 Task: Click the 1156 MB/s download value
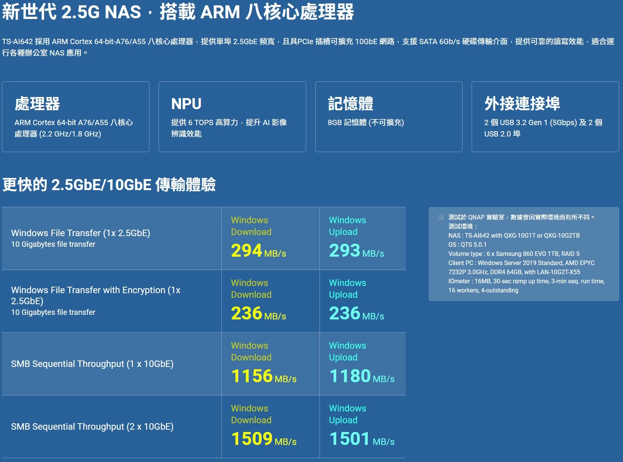[264, 376]
